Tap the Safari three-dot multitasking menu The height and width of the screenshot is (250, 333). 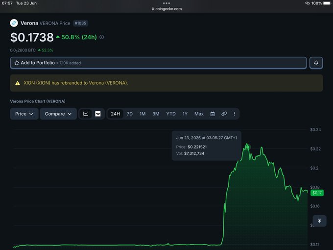[x=166, y=3]
